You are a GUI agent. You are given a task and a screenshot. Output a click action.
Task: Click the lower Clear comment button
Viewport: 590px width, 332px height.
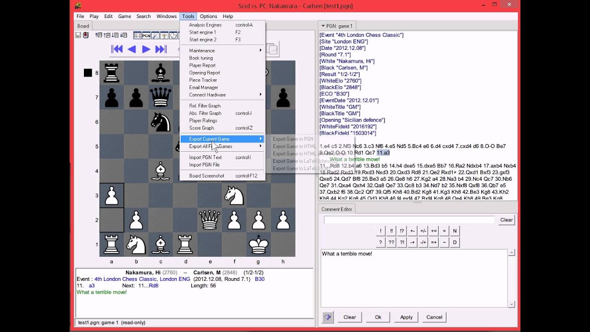349,317
